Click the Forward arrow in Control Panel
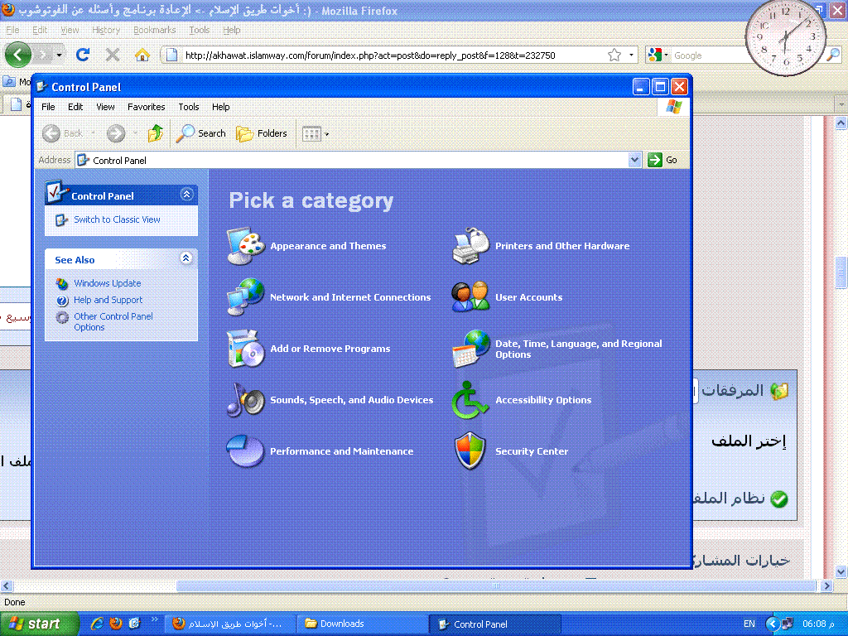 click(116, 133)
